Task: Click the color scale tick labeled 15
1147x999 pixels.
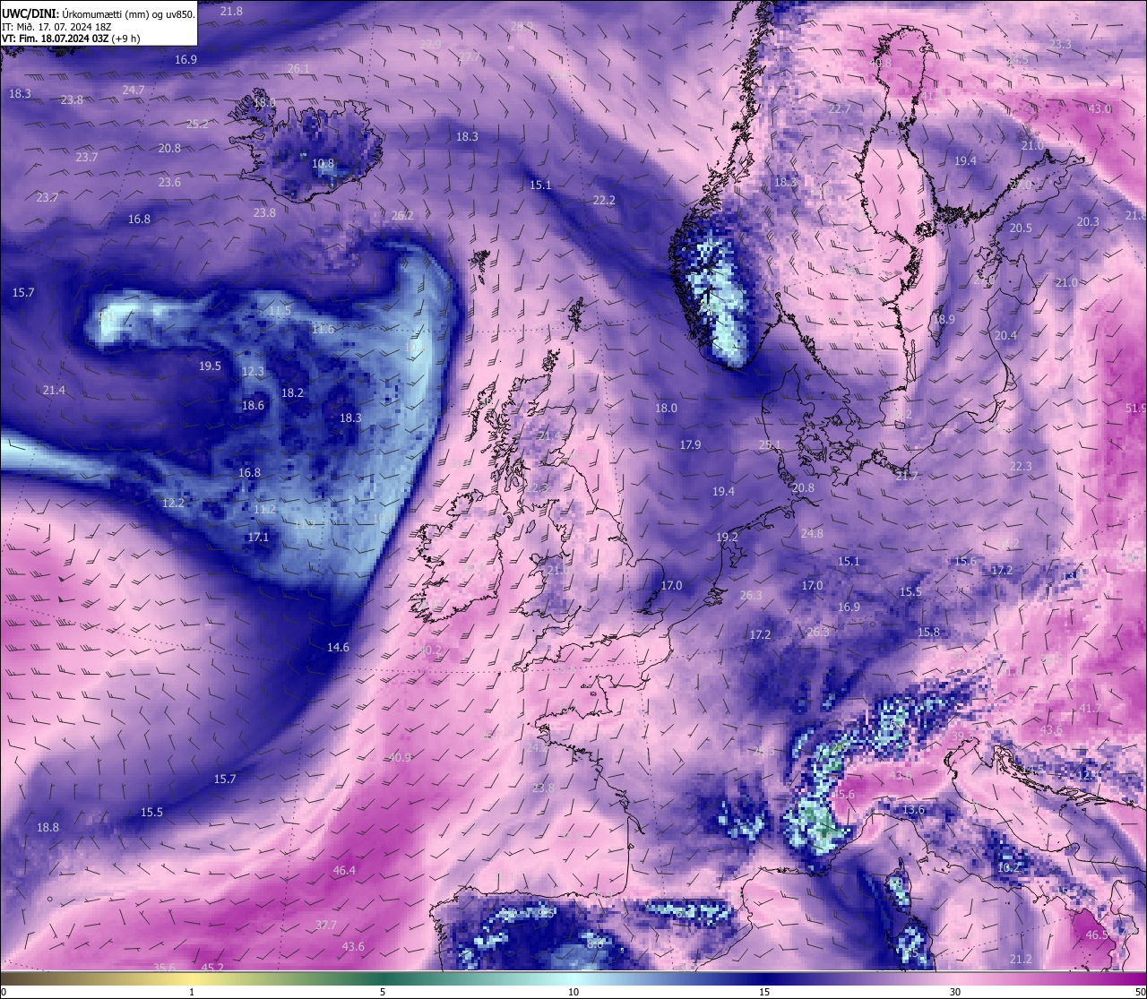Action: click(764, 992)
